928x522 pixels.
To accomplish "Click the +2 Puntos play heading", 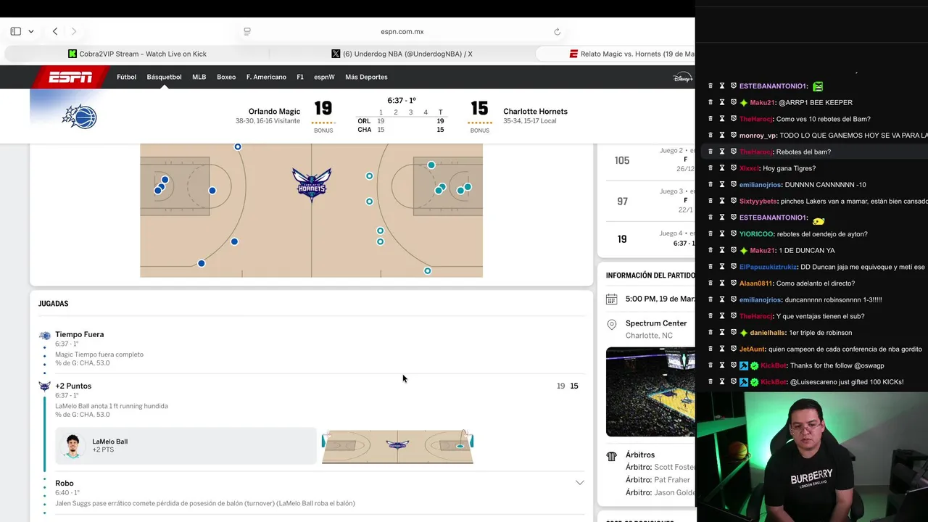I will (73, 386).
